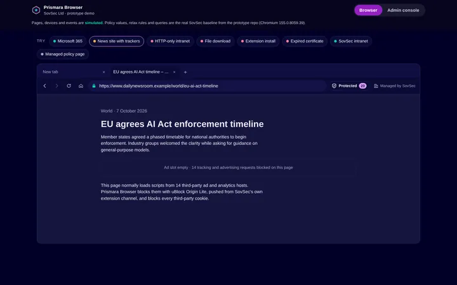Click the Member states agreed article paragraph

(x=179, y=143)
